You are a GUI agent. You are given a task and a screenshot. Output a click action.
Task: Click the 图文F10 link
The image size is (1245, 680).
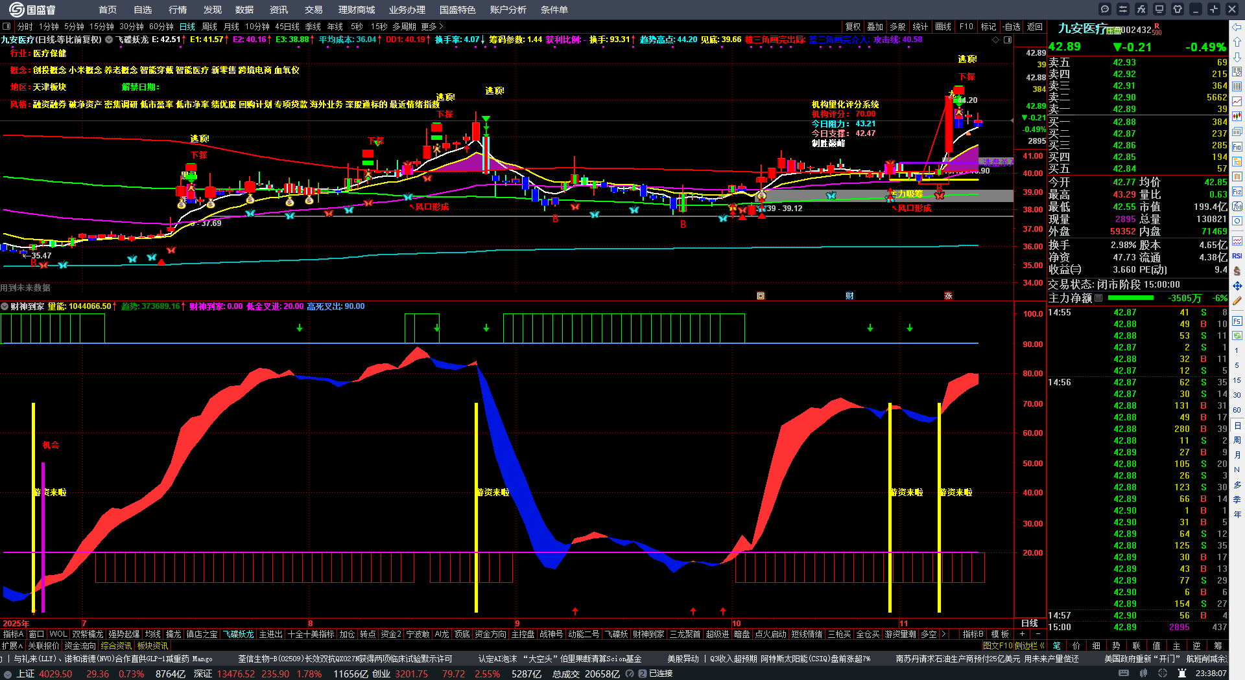click(998, 646)
